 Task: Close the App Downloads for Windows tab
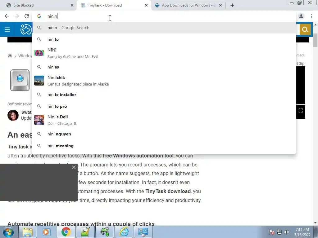point(220,5)
